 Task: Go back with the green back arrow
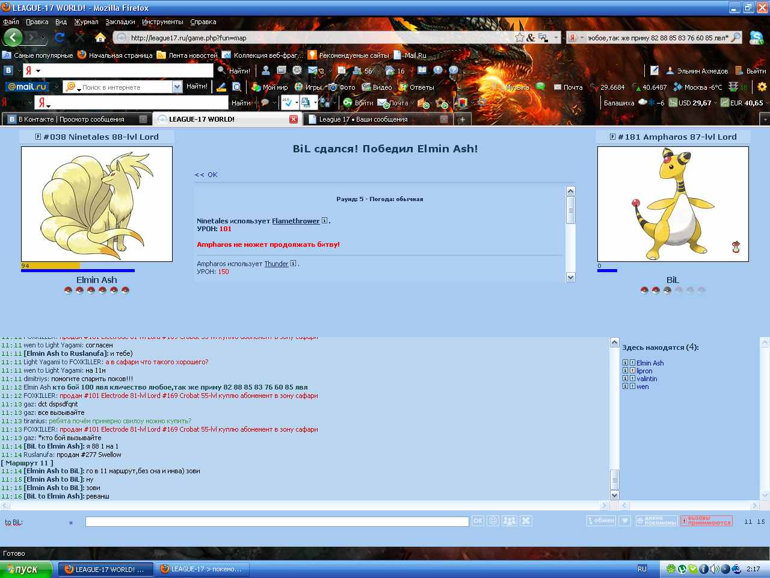pyautogui.click(x=13, y=37)
